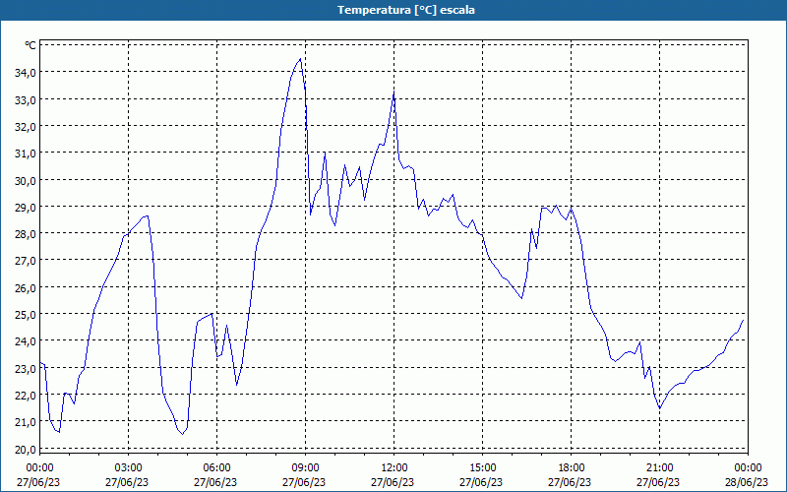Choose the 27/06/23 date under 21:00
Viewport: 787px width, 492px height.
coord(658,482)
